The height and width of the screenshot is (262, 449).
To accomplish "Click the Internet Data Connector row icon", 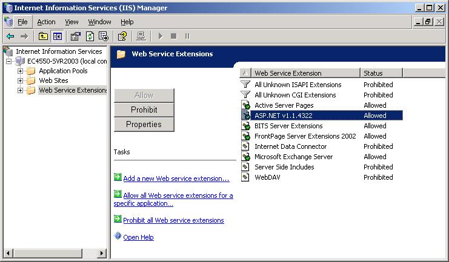I will 245,146.
